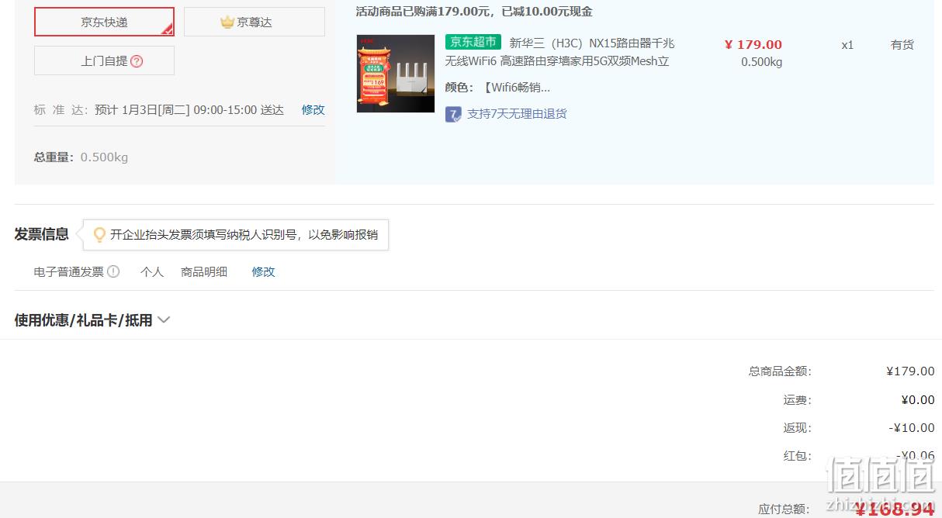
Task: Click the lightbulb tip icon in invoice notice
Action: (x=99, y=234)
